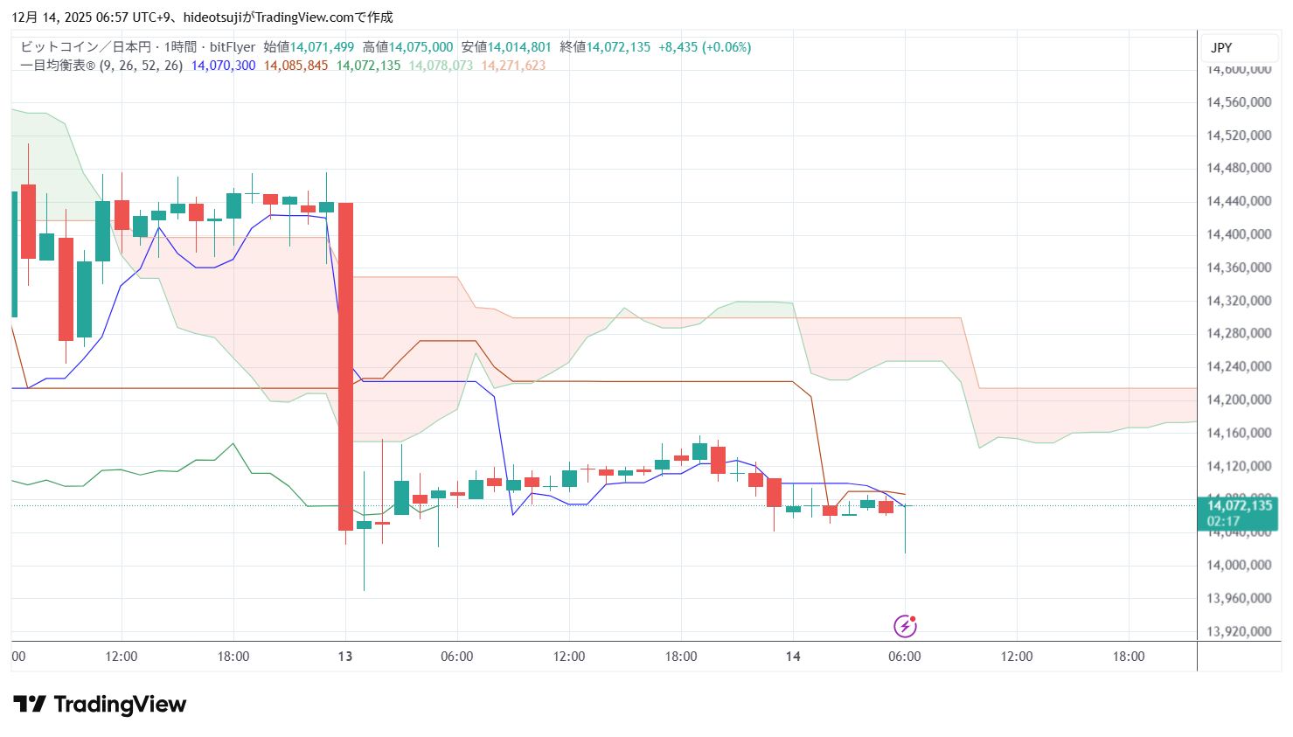Open the JPY currency selector
This screenshot has height=737, width=1293.
click(x=1221, y=48)
